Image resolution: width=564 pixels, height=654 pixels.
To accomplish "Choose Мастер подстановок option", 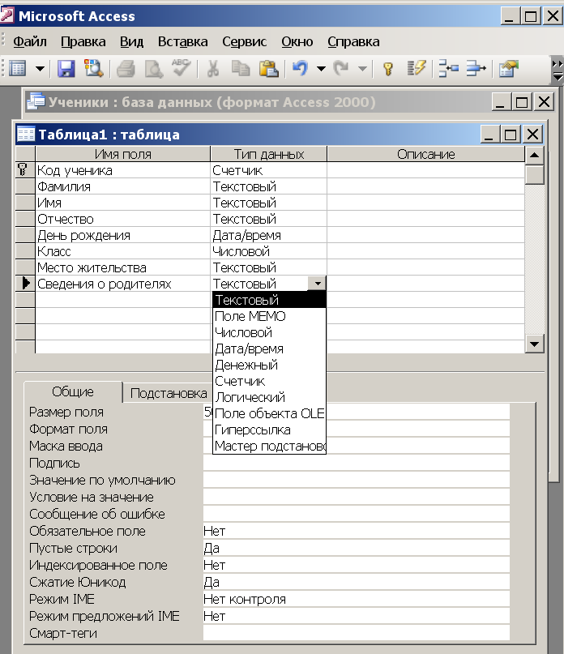I will coord(269,447).
